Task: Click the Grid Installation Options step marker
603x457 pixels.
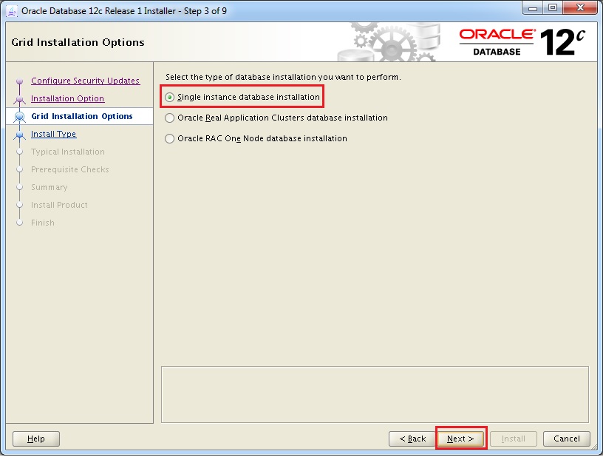Action: 20,117
